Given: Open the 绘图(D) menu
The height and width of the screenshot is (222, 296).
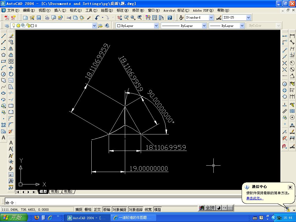Looking at the screenshot, I should [107, 10].
